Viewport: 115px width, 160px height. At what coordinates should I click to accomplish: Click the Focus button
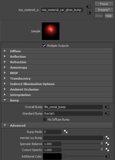(x=104, y=4)
